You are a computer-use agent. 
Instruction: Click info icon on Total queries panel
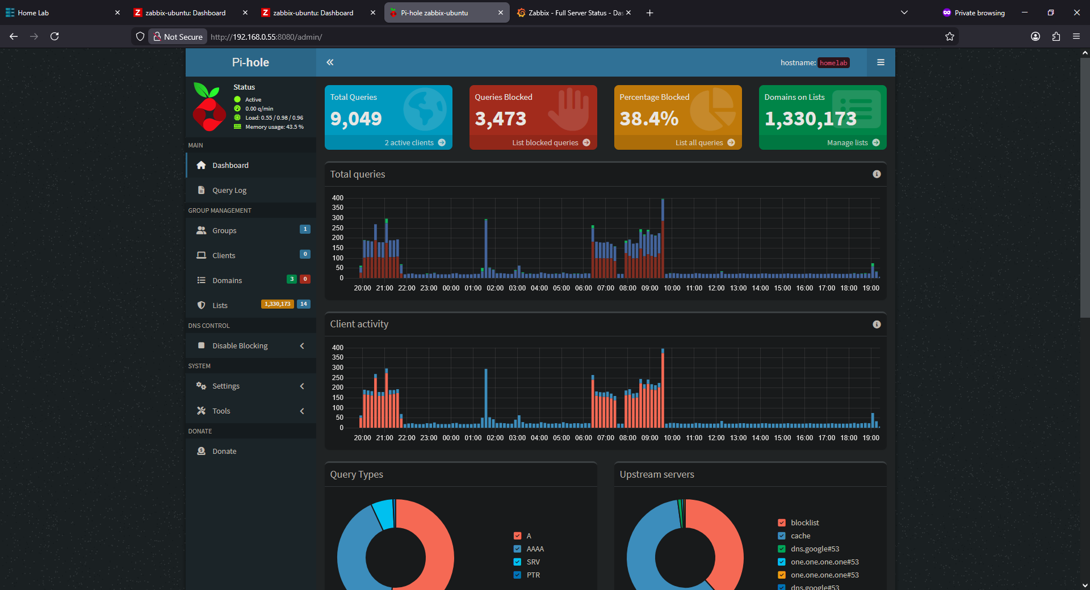[877, 174]
